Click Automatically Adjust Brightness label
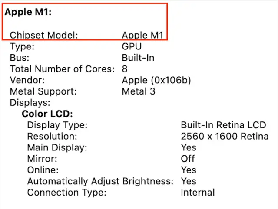This screenshot has height=209, width=278. [100, 181]
